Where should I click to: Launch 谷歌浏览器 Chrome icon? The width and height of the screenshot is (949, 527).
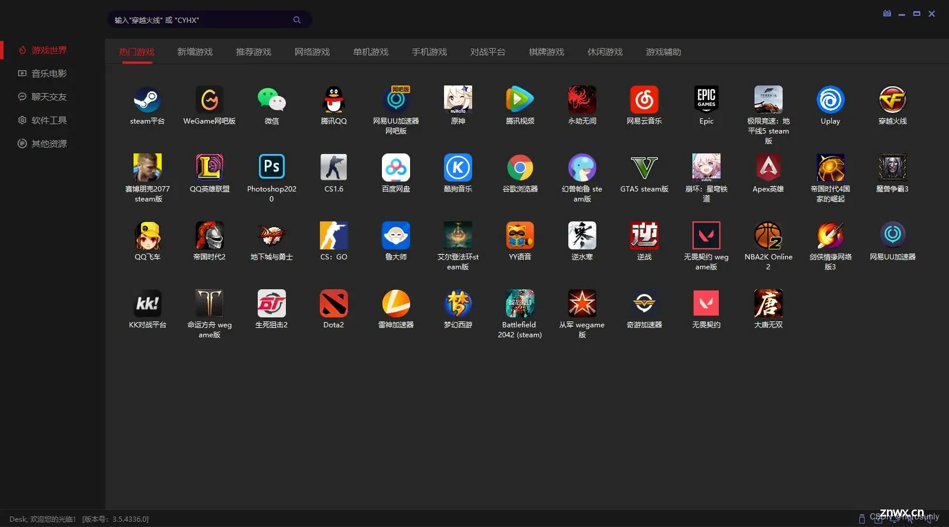coord(520,168)
